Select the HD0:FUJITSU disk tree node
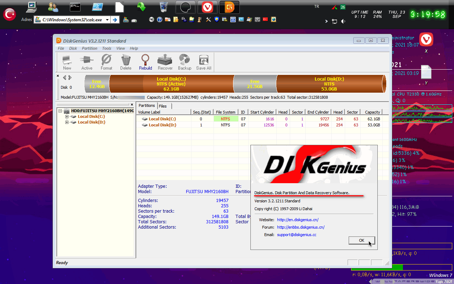 (102, 111)
